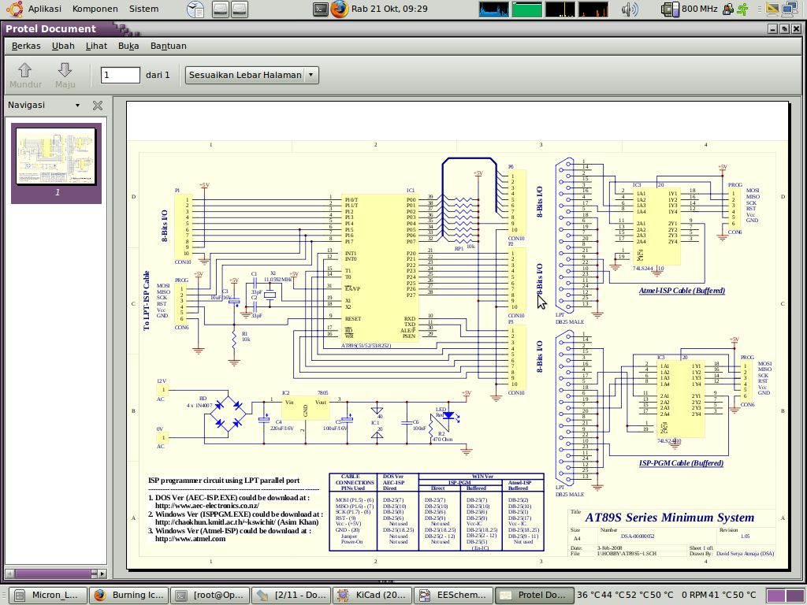The image size is (807, 605).
Task: Click the To LPT-ISP Cable label
Action: 146,300
